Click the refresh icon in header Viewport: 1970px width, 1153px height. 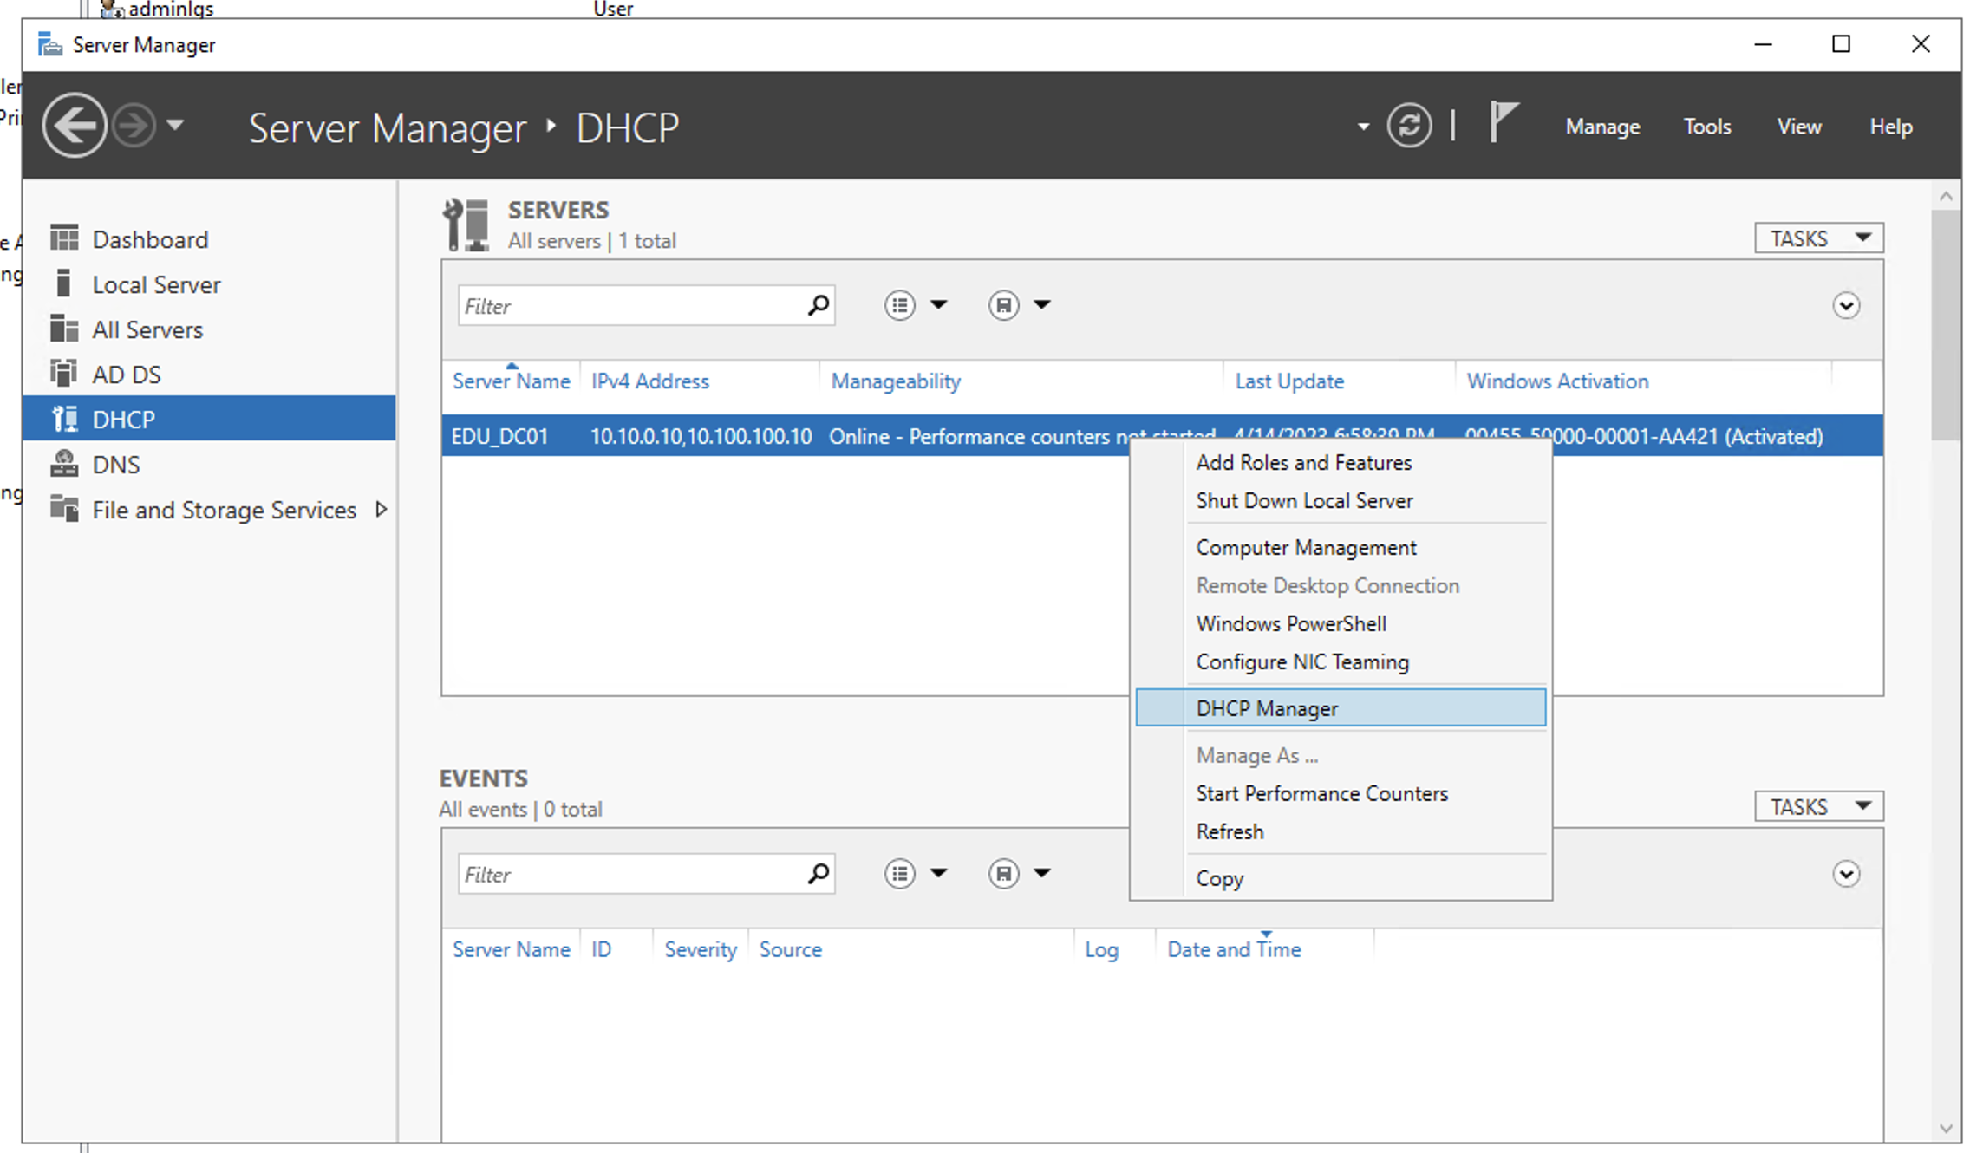click(1409, 126)
